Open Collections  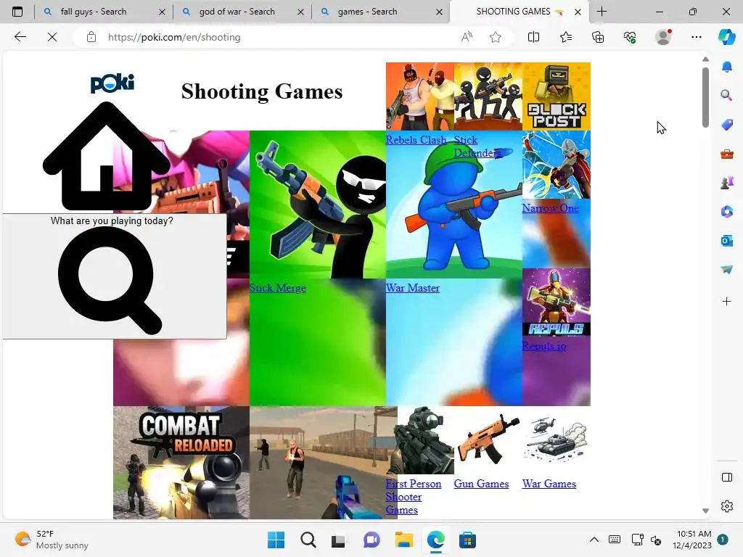(598, 37)
